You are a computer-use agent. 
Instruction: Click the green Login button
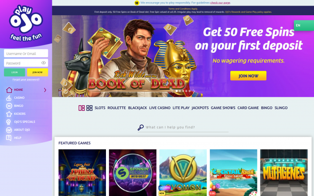click(14, 72)
